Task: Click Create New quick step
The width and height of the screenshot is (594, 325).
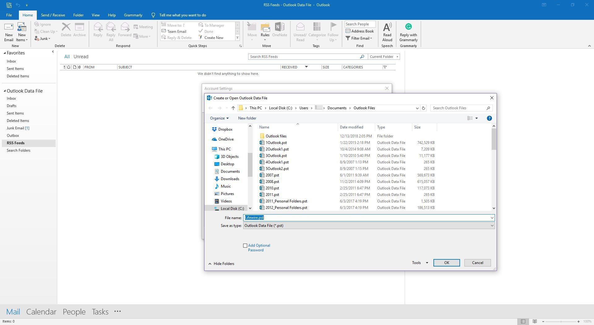Action: 211,38
